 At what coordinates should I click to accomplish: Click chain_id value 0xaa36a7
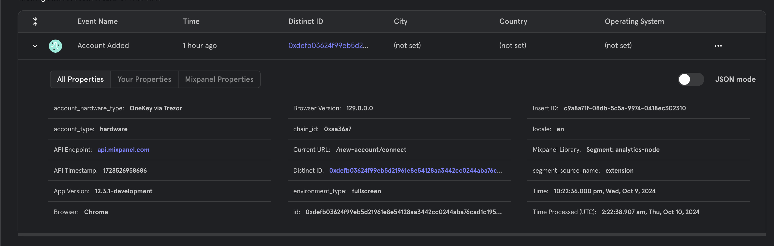(337, 129)
